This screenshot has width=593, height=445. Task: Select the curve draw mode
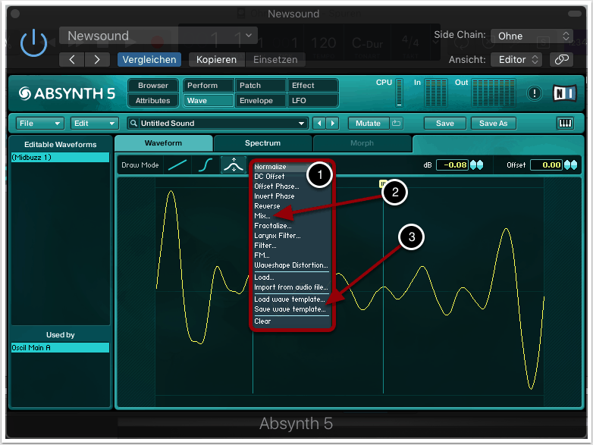pyautogui.click(x=205, y=165)
